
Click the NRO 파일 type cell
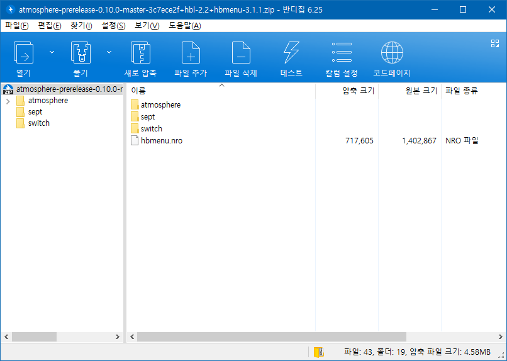462,141
